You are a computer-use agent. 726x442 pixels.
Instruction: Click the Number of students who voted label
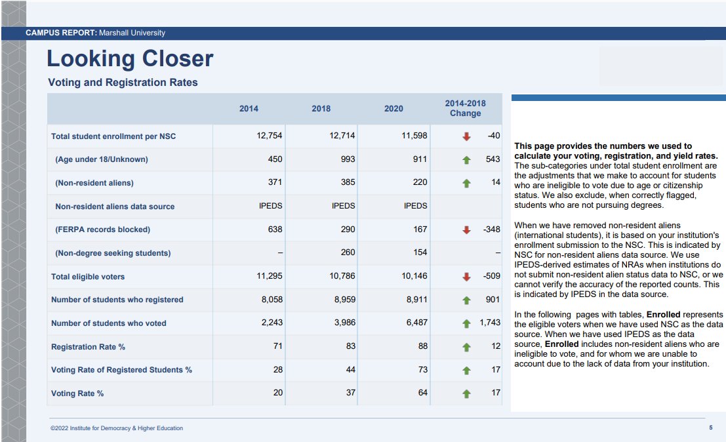[x=109, y=323]
